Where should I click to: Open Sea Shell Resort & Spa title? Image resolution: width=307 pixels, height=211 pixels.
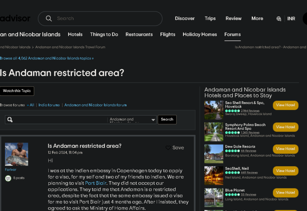coord(245,105)
